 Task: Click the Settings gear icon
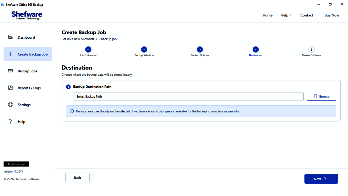click(10, 105)
